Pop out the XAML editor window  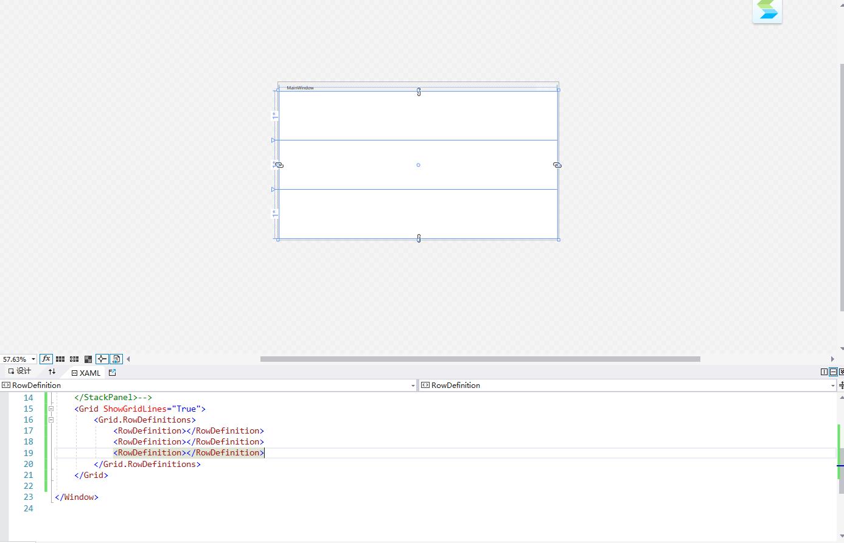pyautogui.click(x=113, y=373)
